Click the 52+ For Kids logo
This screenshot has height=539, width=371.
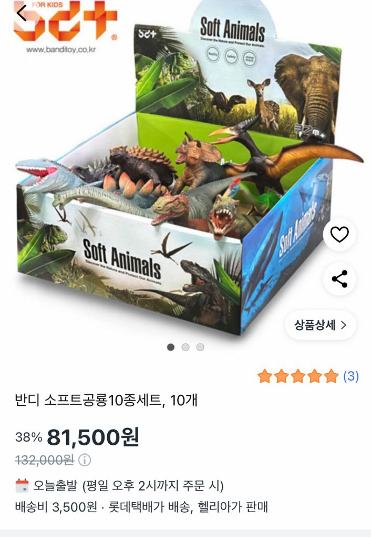66,21
